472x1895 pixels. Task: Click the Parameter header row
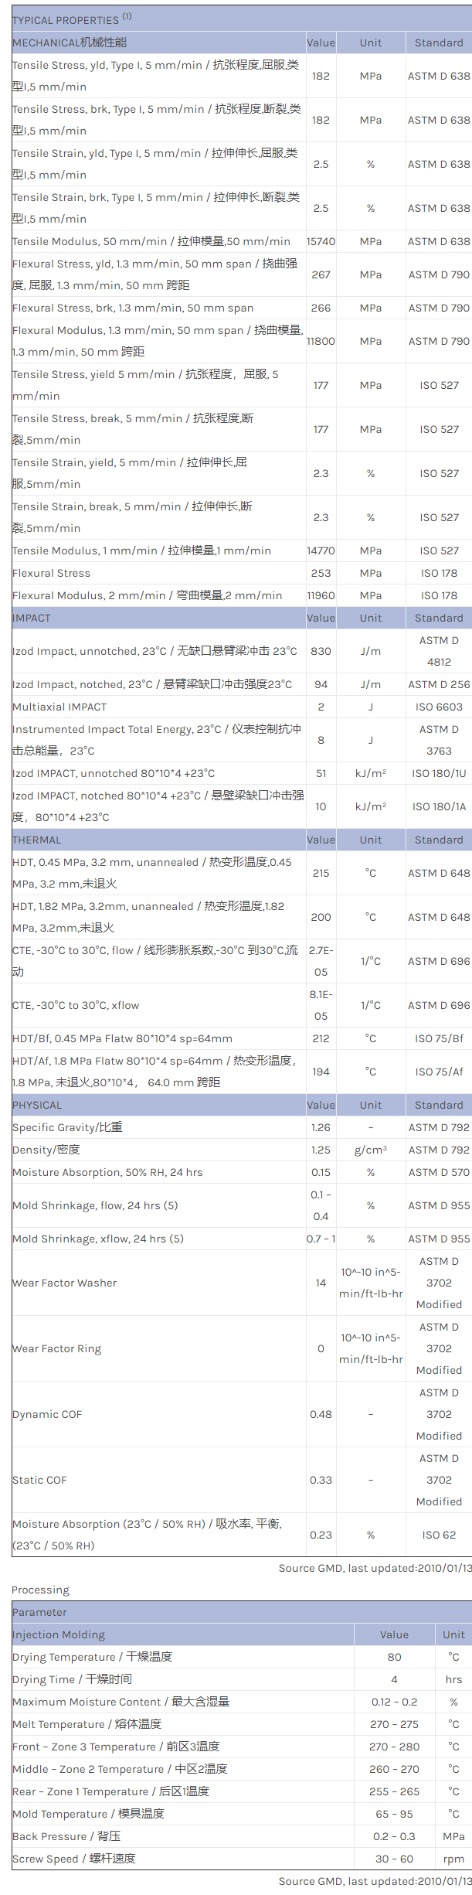pos(39,1612)
